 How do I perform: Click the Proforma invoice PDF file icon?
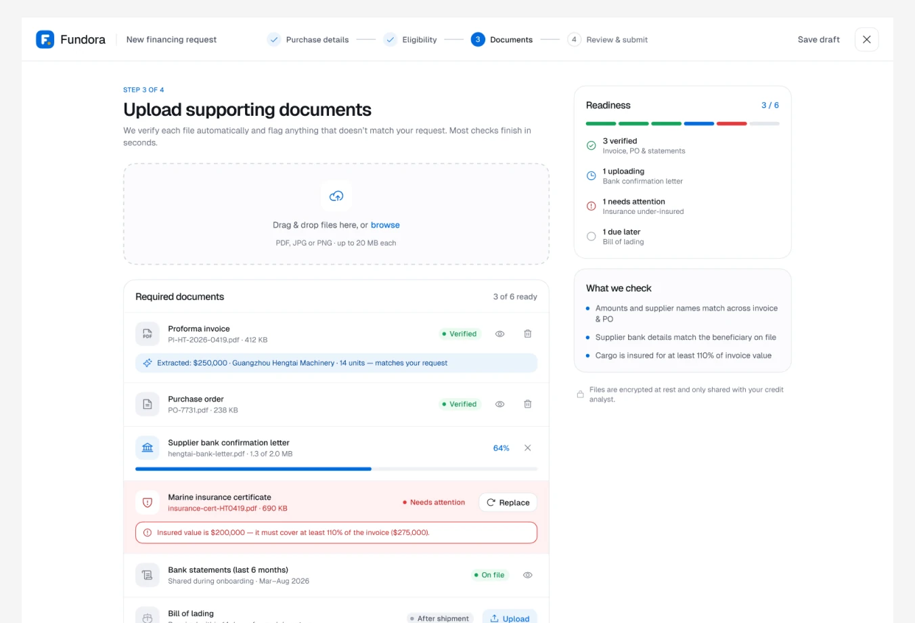(148, 334)
